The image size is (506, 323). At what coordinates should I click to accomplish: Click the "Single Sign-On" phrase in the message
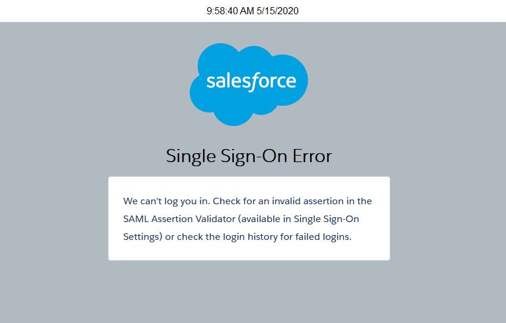click(x=328, y=219)
